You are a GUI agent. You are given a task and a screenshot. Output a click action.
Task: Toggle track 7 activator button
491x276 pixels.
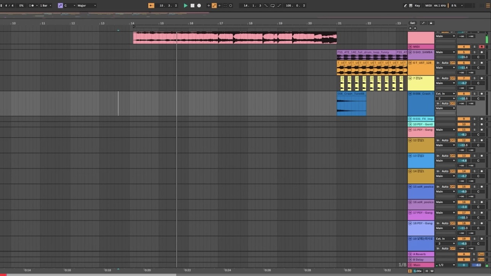coord(464,78)
